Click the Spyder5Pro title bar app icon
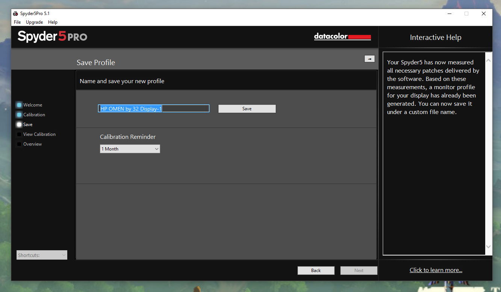The image size is (501, 292). (x=15, y=14)
